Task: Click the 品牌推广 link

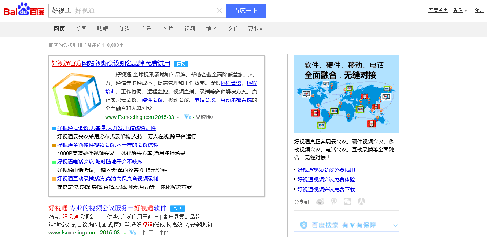Action: [x=206, y=117]
